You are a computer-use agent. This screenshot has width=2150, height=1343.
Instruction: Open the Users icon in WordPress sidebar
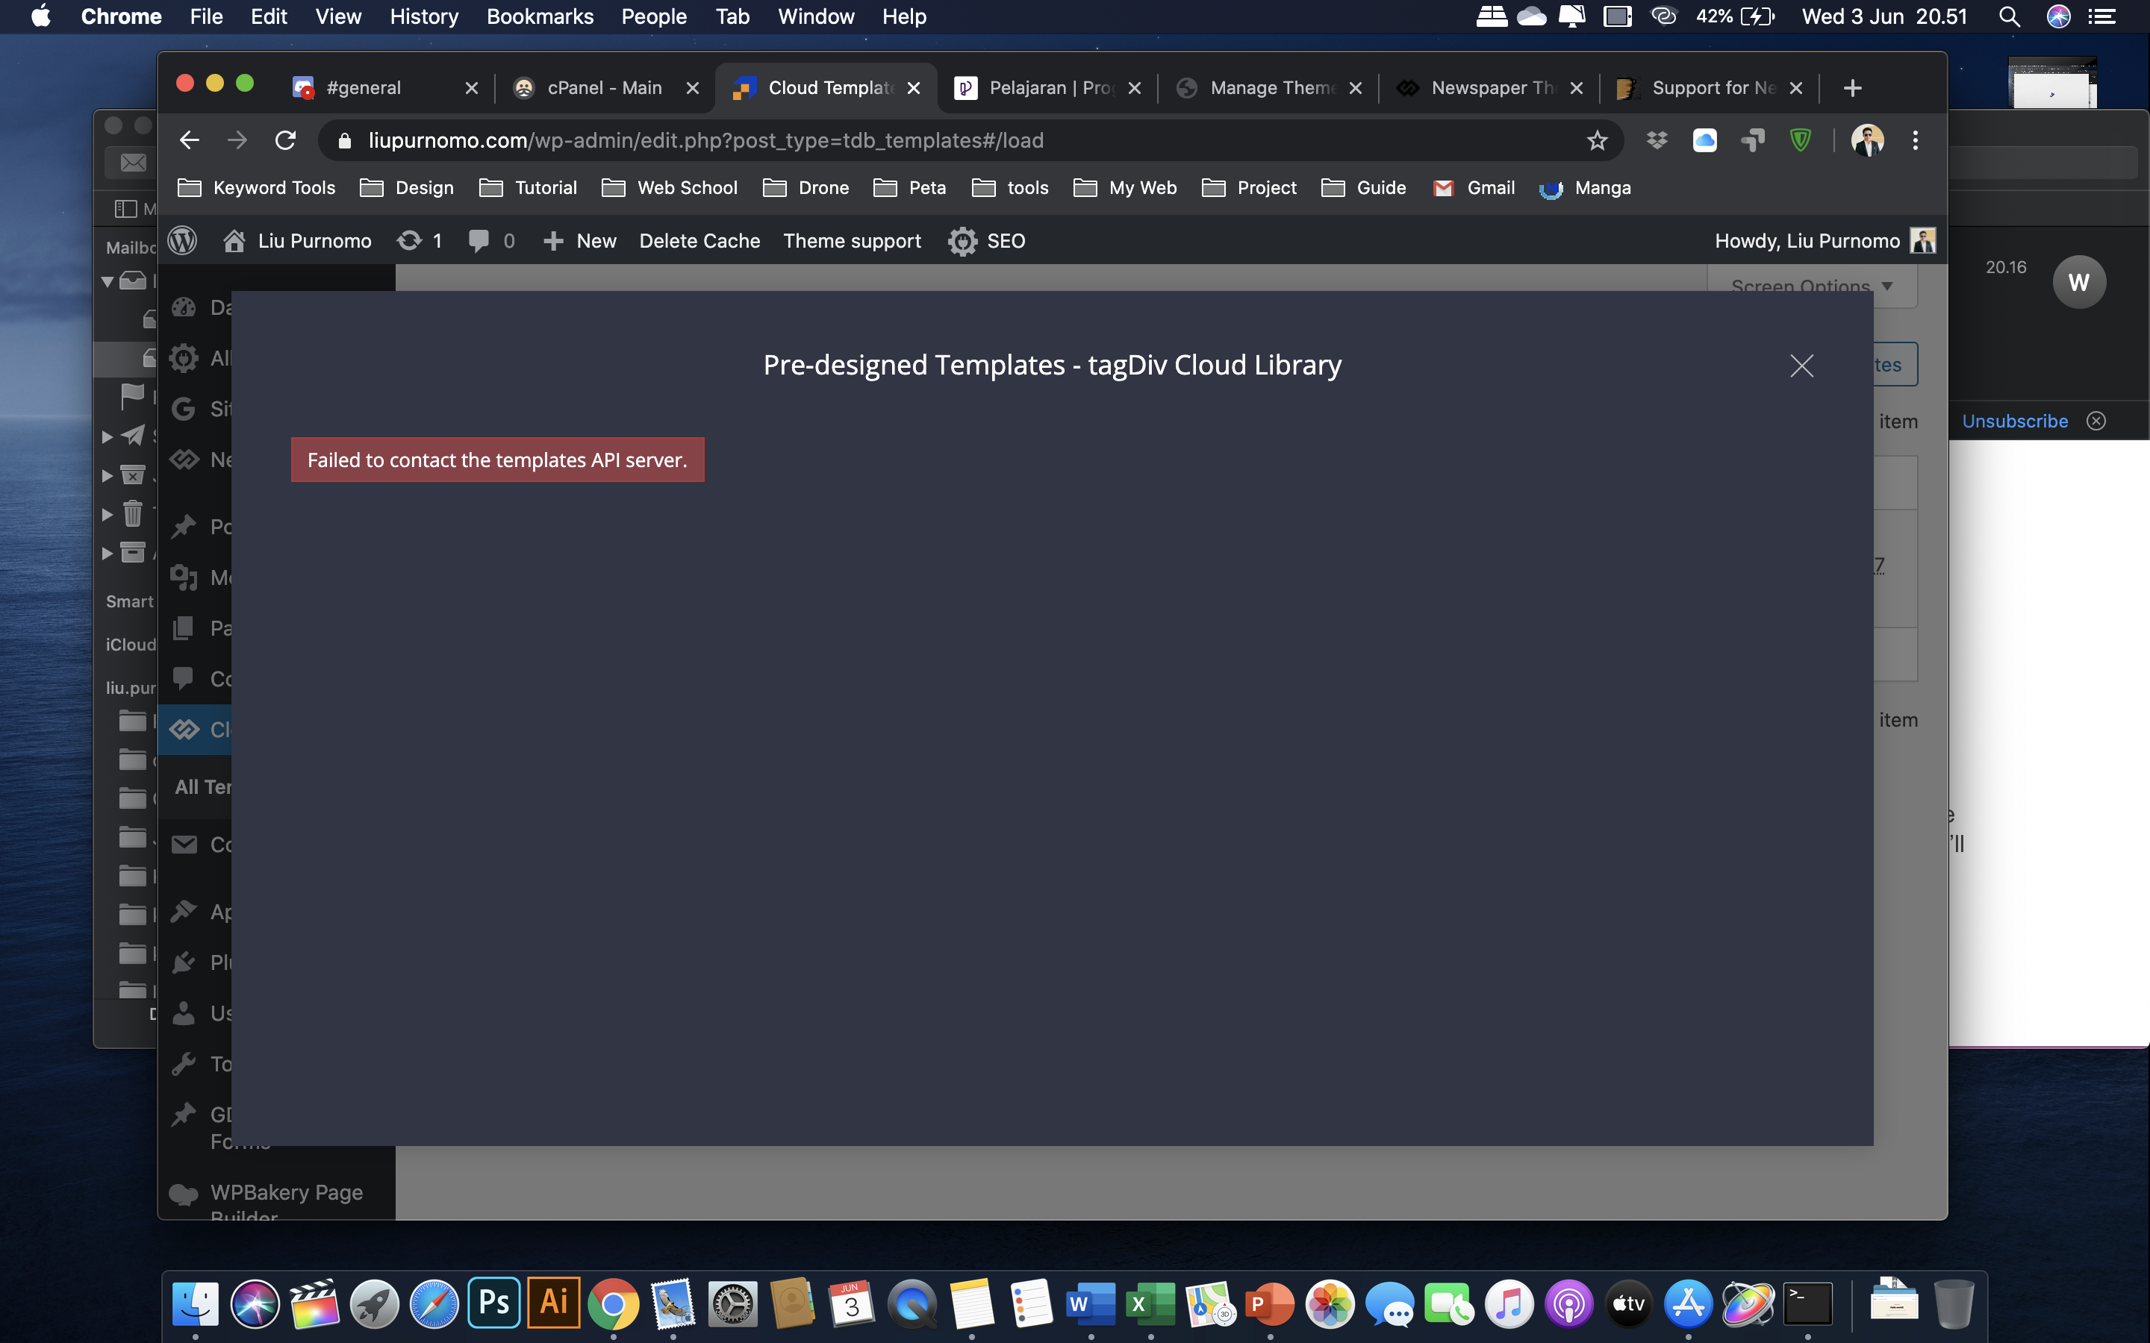(184, 1013)
